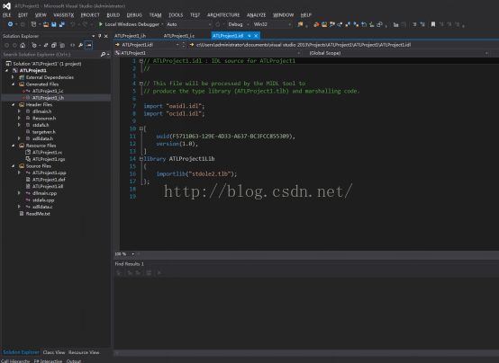The width and height of the screenshot is (499, 363).
Task: Open the Debug configuration dropdown
Action: pyautogui.click(x=248, y=24)
